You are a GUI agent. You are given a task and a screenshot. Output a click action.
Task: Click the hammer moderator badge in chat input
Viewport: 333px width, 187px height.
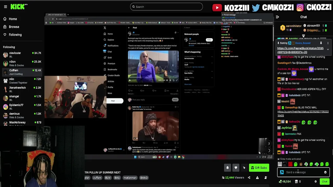[282, 172]
